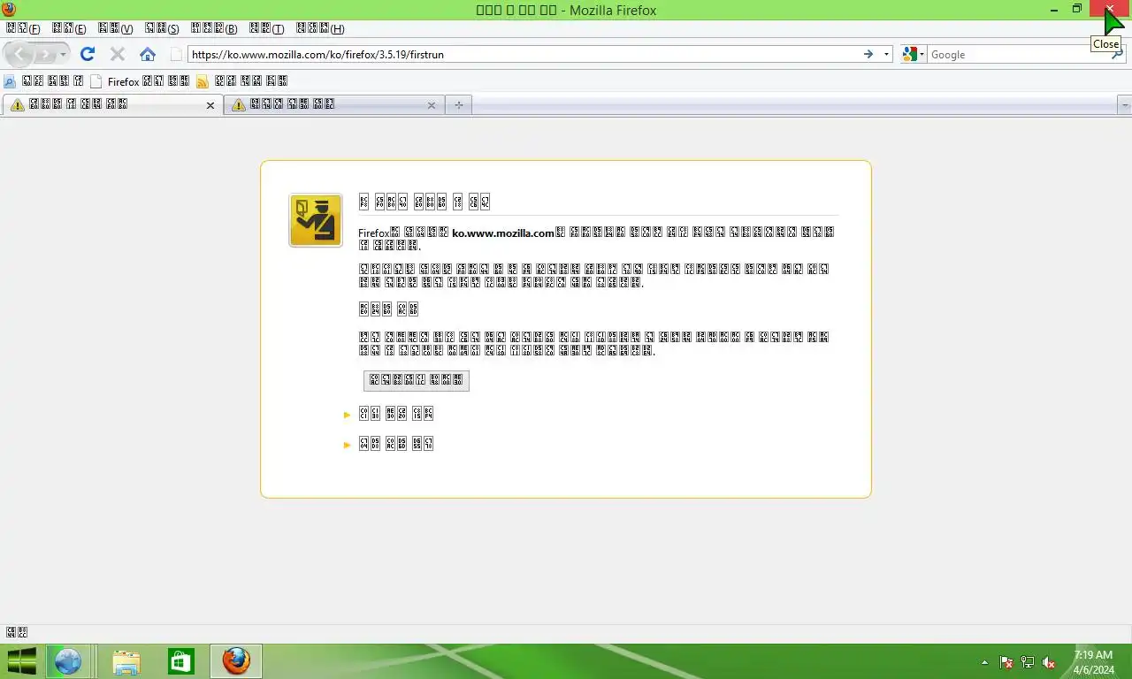Image resolution: width=1132 pixels, height=679 pixels.
Task: Close the second tab
Action: click(x=432, y=105)
